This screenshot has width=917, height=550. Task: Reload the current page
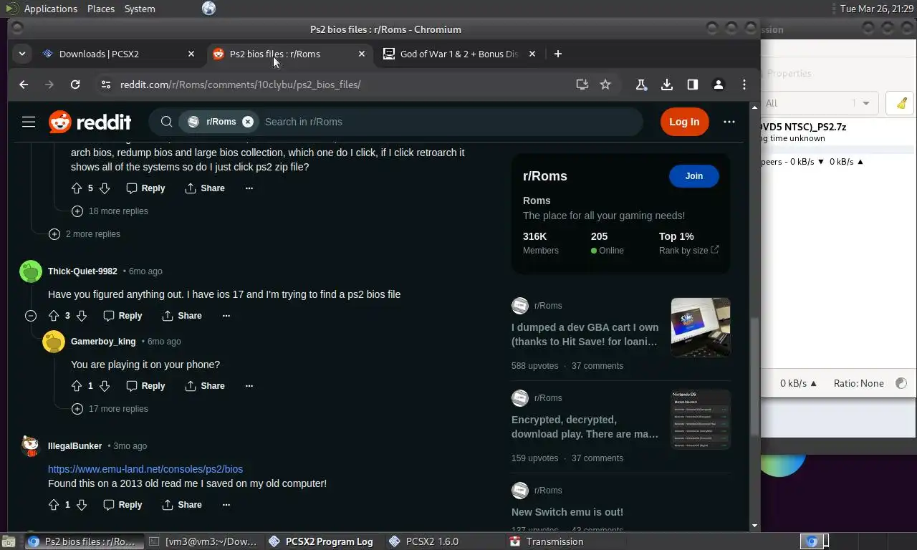75,85
